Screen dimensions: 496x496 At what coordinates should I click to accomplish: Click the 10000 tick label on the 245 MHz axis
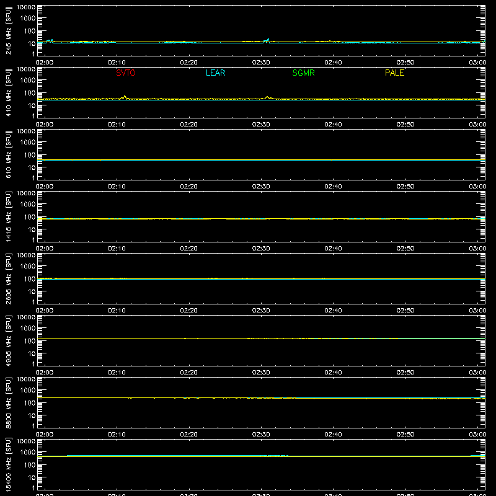click(26, 7)
